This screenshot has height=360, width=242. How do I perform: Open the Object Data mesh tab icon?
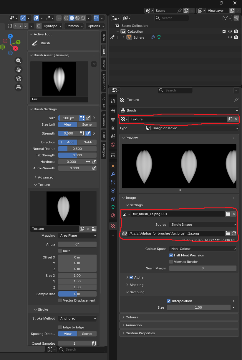[x=113, y=207]
